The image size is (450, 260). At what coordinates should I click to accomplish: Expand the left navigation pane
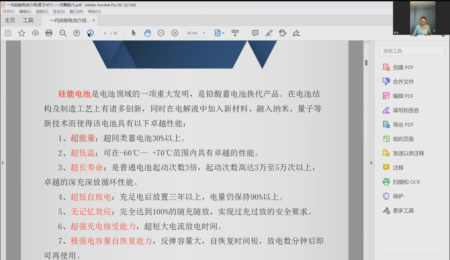(x=3, y=163)
